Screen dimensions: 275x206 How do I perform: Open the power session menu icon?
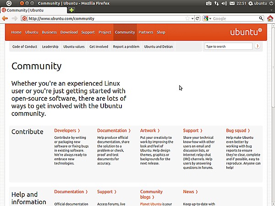(271, 3)
